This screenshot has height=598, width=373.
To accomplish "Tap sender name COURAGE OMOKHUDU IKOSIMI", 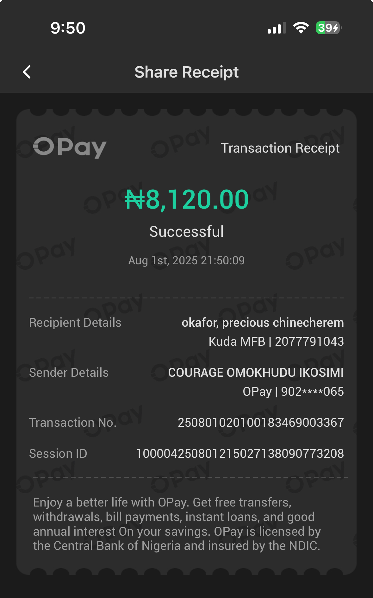I will click(256, 373).
